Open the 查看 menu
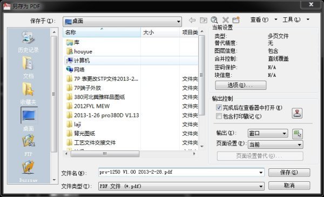Screen dimensions: 324x197 pos(264,19)
